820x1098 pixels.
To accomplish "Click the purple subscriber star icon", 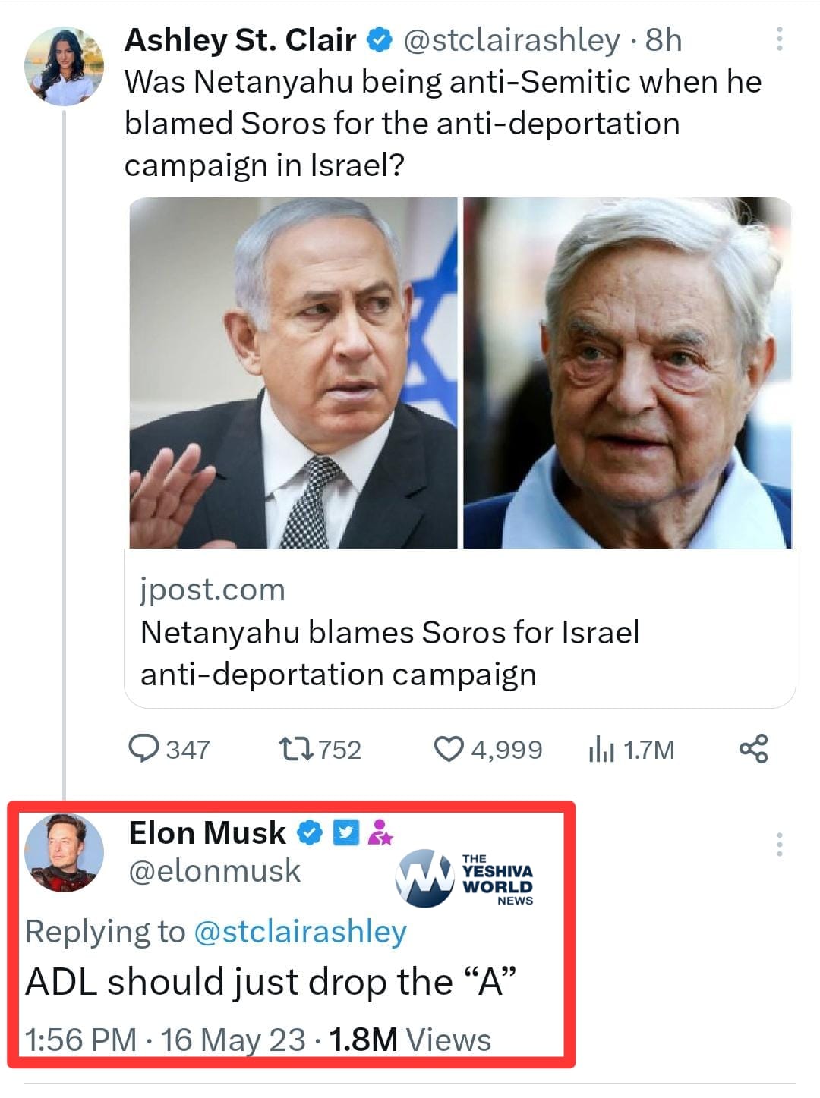I will (380, 832).
